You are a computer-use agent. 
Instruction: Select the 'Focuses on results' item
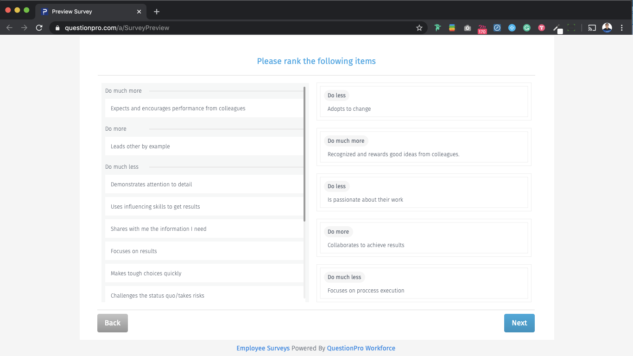click(x=204, y=251)
